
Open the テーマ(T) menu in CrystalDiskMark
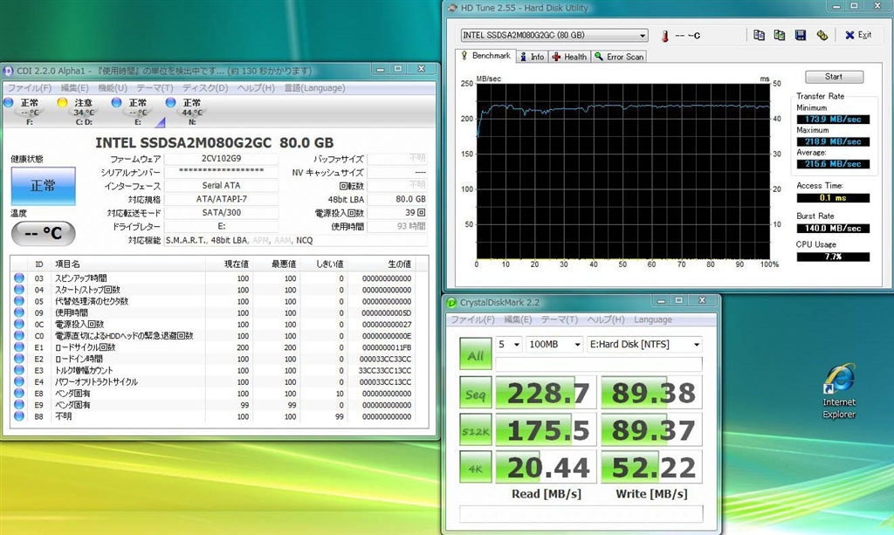click(560, 319)
